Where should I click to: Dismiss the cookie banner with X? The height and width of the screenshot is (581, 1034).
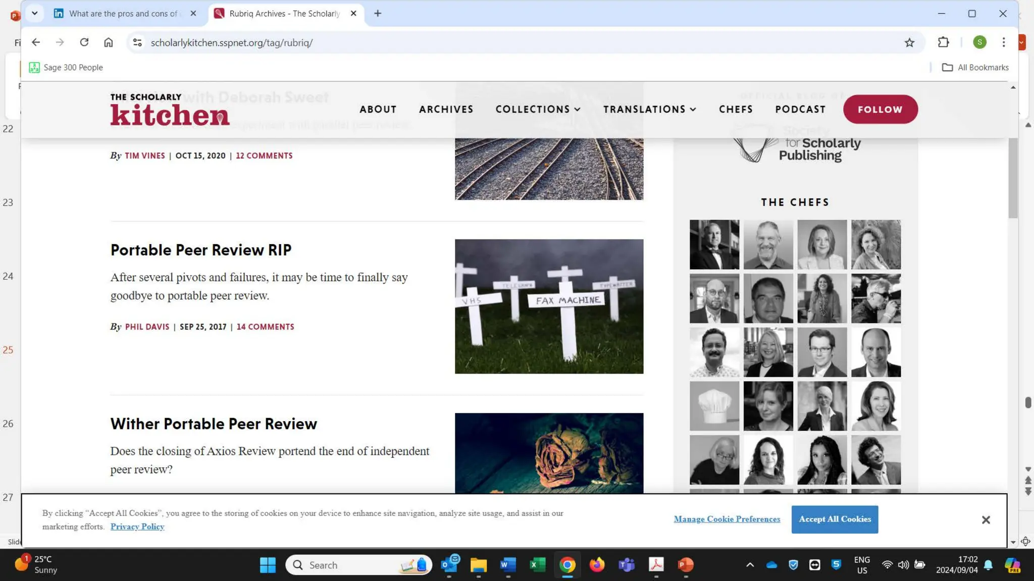pos(986,519)
